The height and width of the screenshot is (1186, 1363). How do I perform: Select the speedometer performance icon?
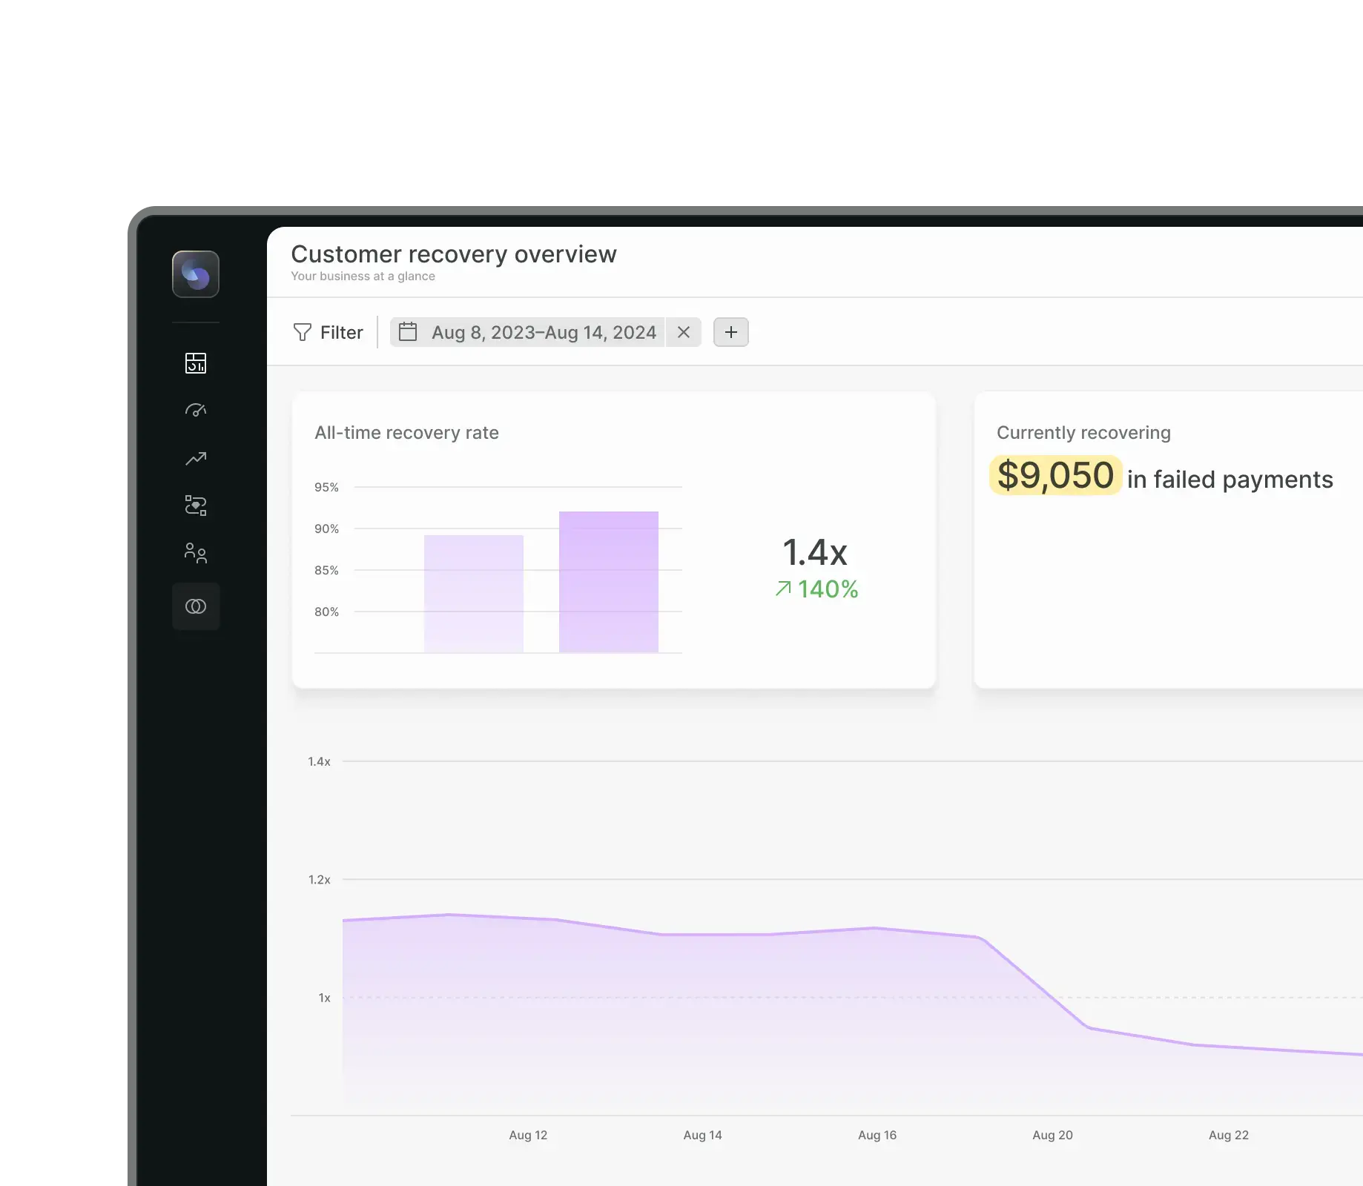(x=195, y=410)
